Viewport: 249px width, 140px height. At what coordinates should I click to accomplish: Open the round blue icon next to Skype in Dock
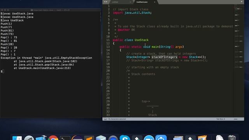point(113,138)
